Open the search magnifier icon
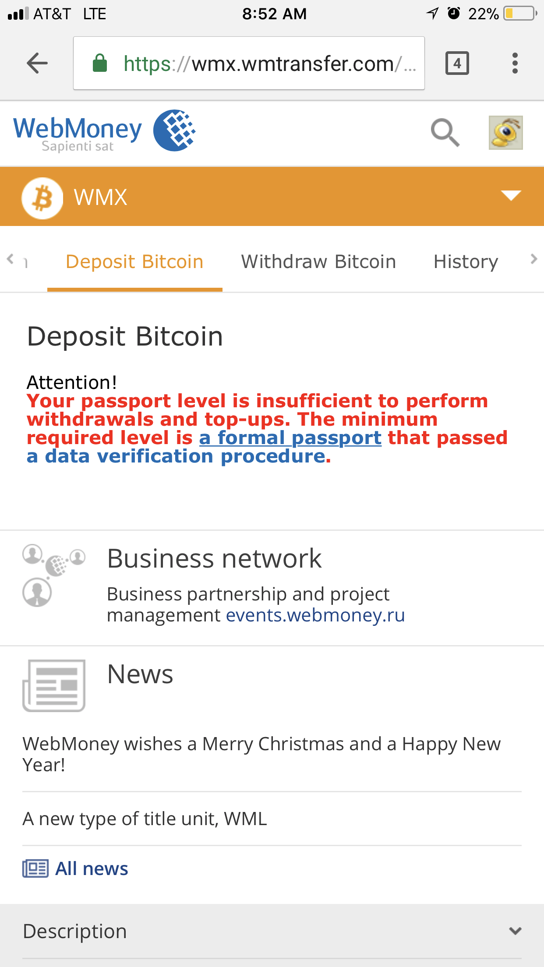 (x=445, y=132)
